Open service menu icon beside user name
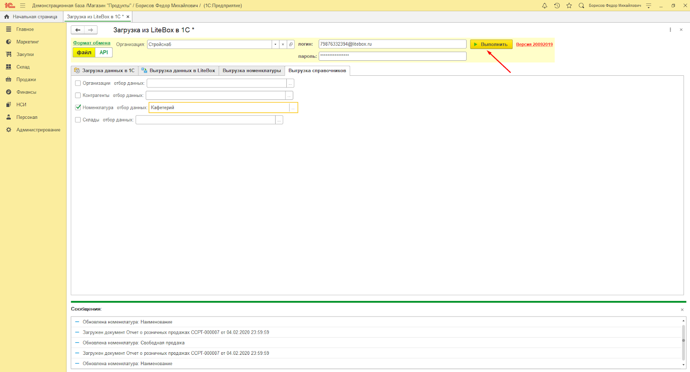This screenshot has height=372, width=690. pos(649,6)
